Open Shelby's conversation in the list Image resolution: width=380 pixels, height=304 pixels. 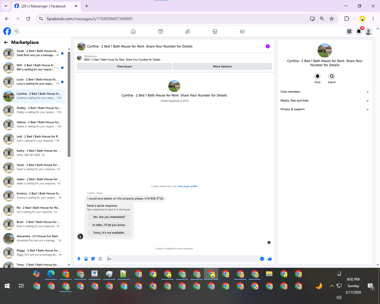[x=33, y=110]
